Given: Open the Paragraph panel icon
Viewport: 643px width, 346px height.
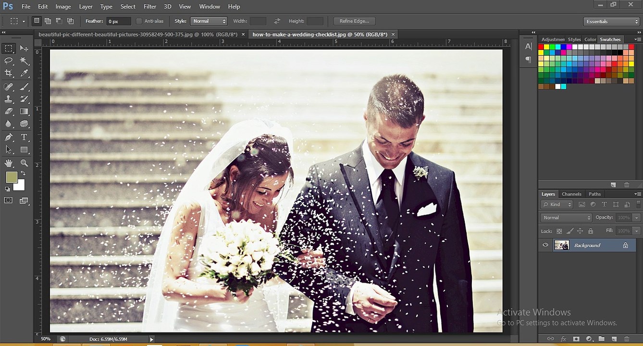Looking at the screenshot, I should pyautogui.click(x=529, y=60).
